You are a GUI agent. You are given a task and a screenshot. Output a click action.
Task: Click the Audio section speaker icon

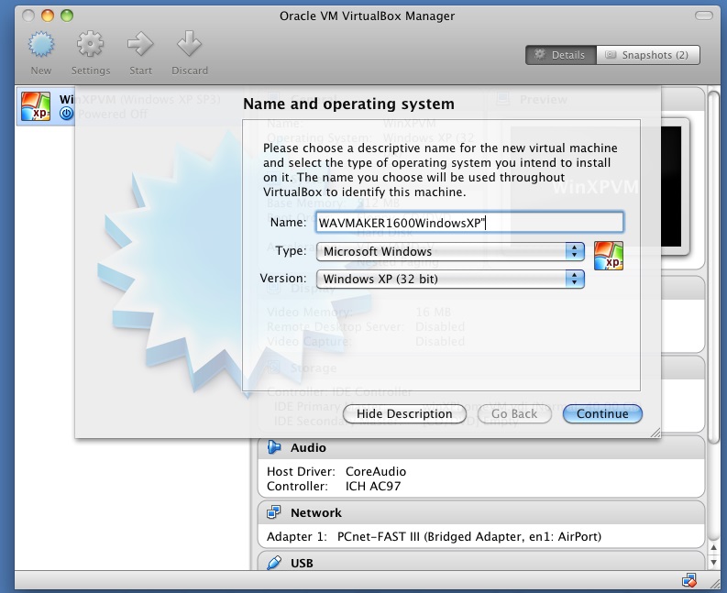click(273, 447)
